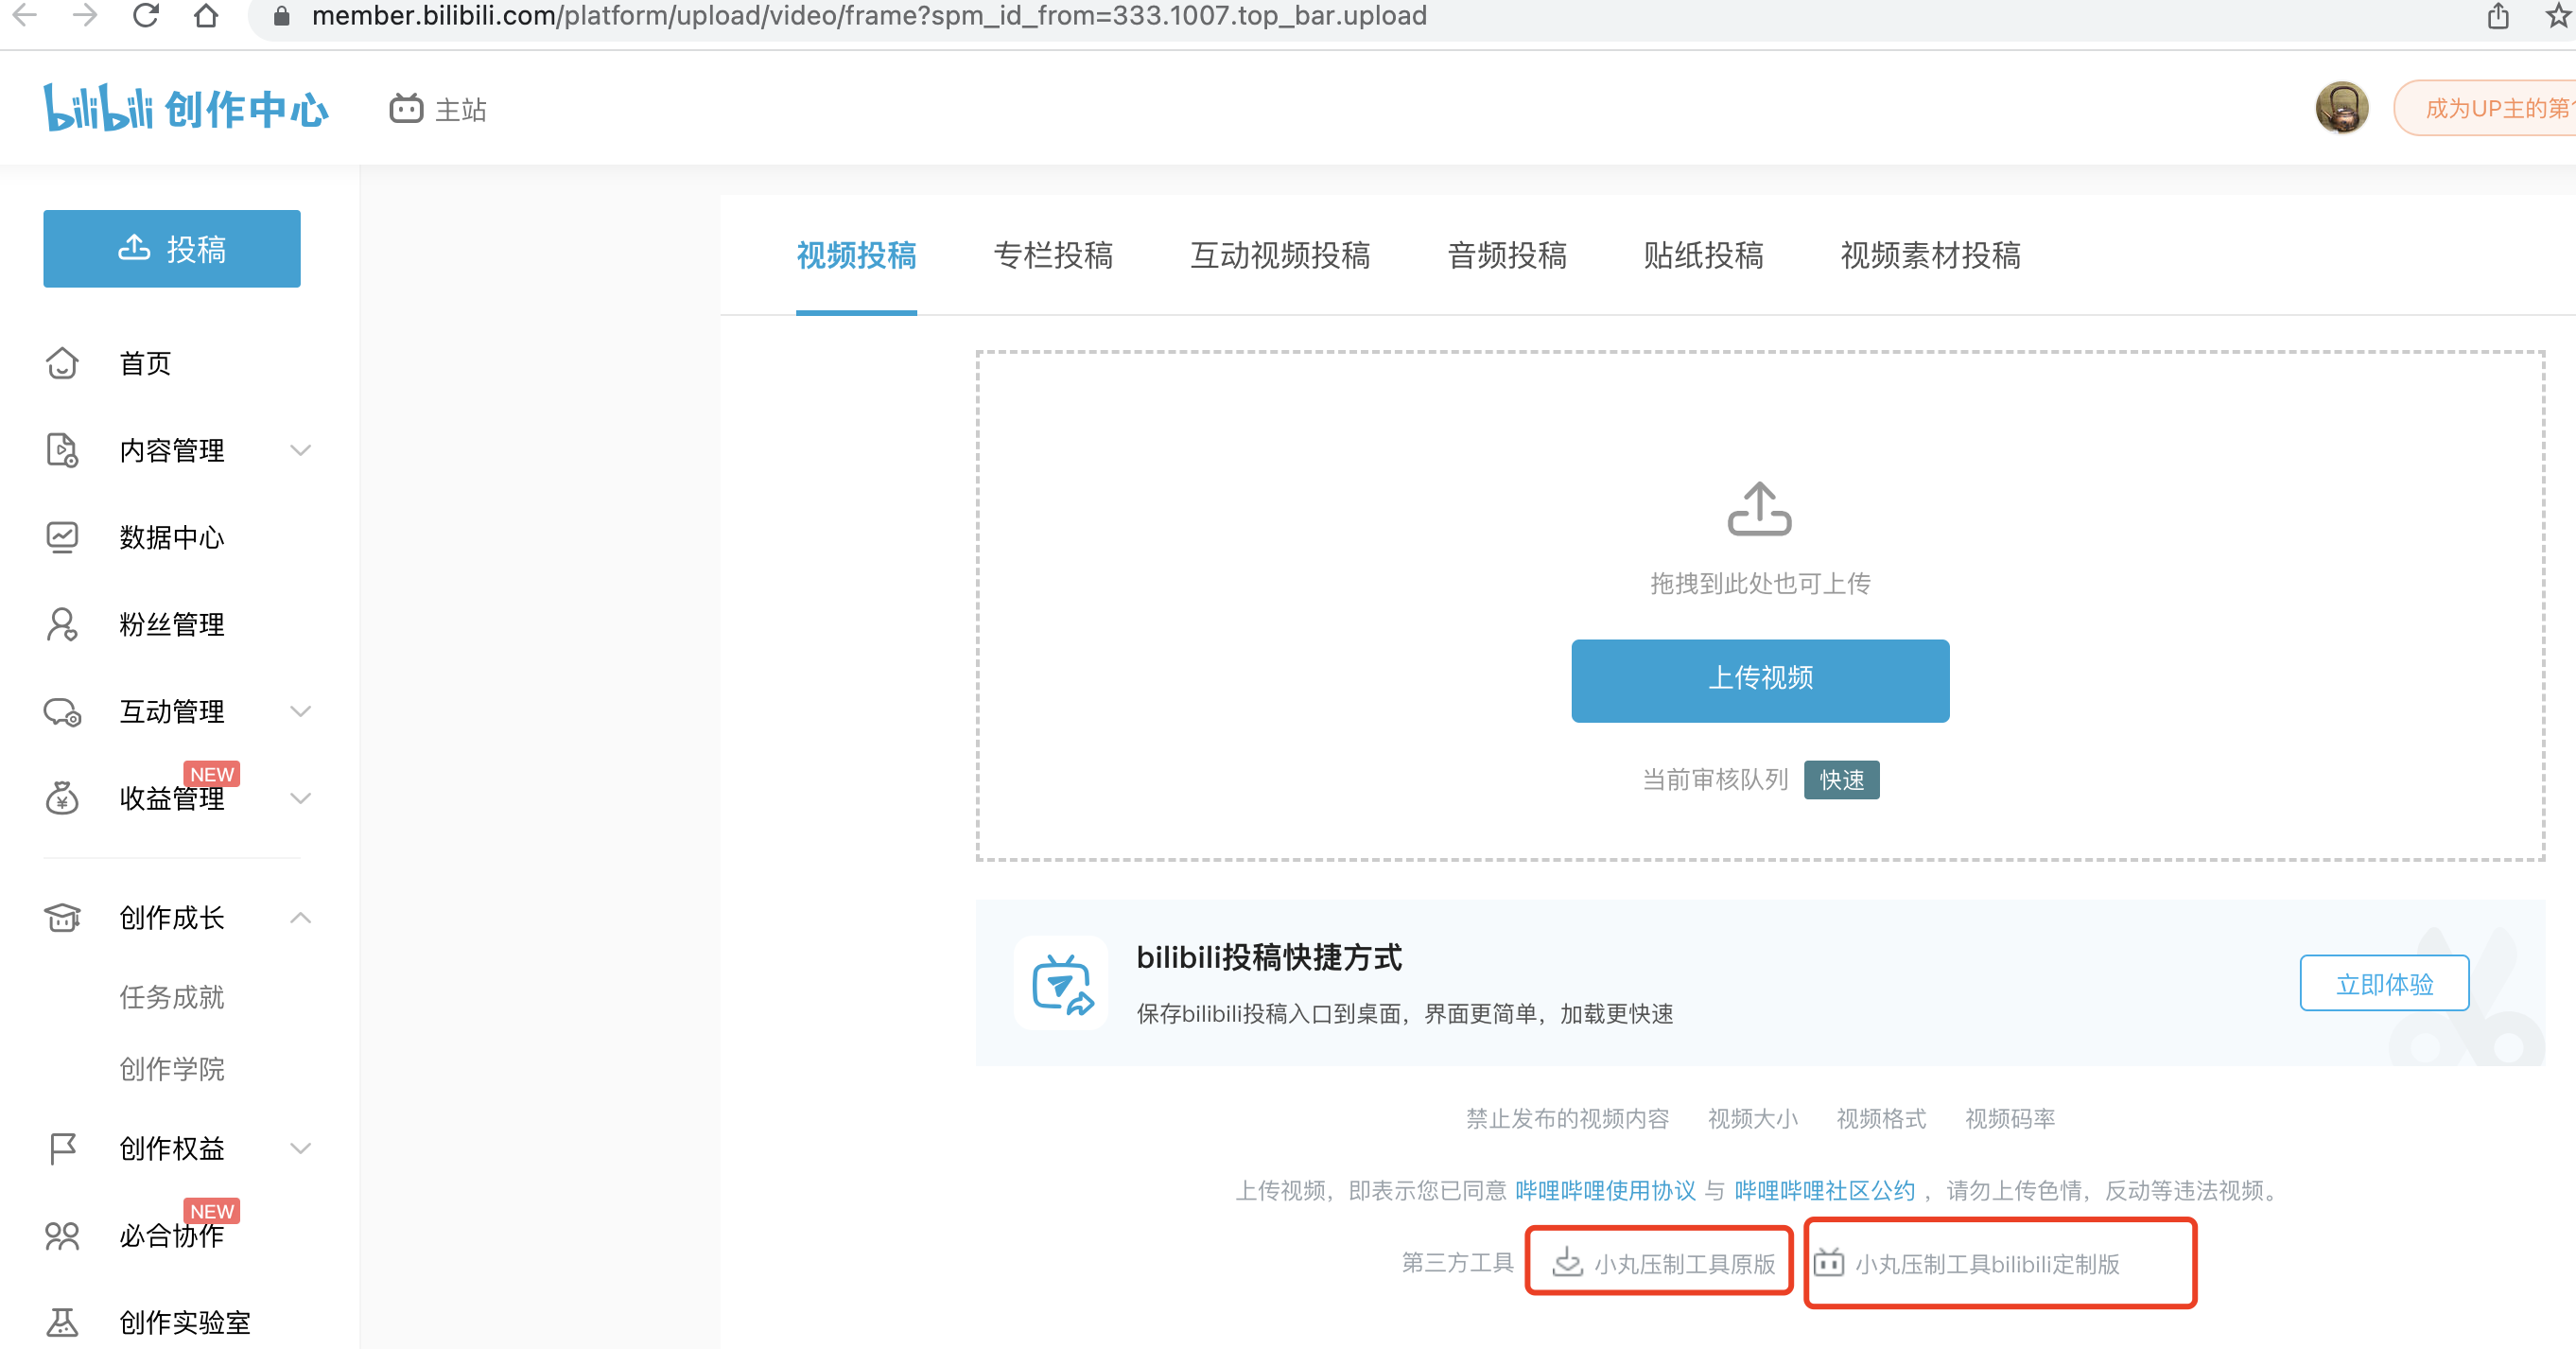Screen dimensions: 2576x1349
Task: Click the 上传视频 button
Action: (1760, 680)
